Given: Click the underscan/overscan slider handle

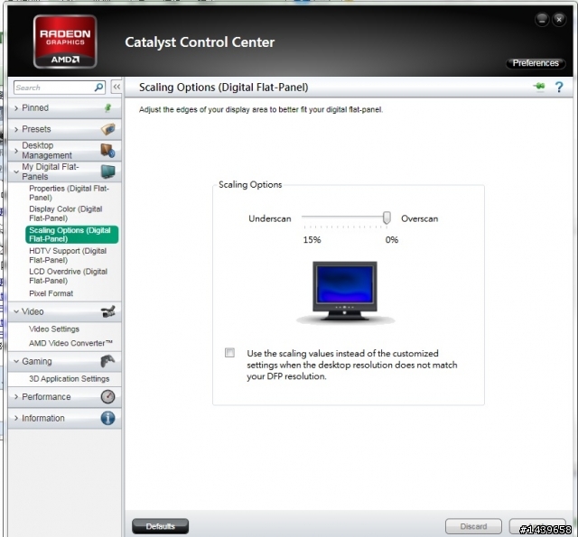Looking at the screenshot, I should [x=387, y=218].
